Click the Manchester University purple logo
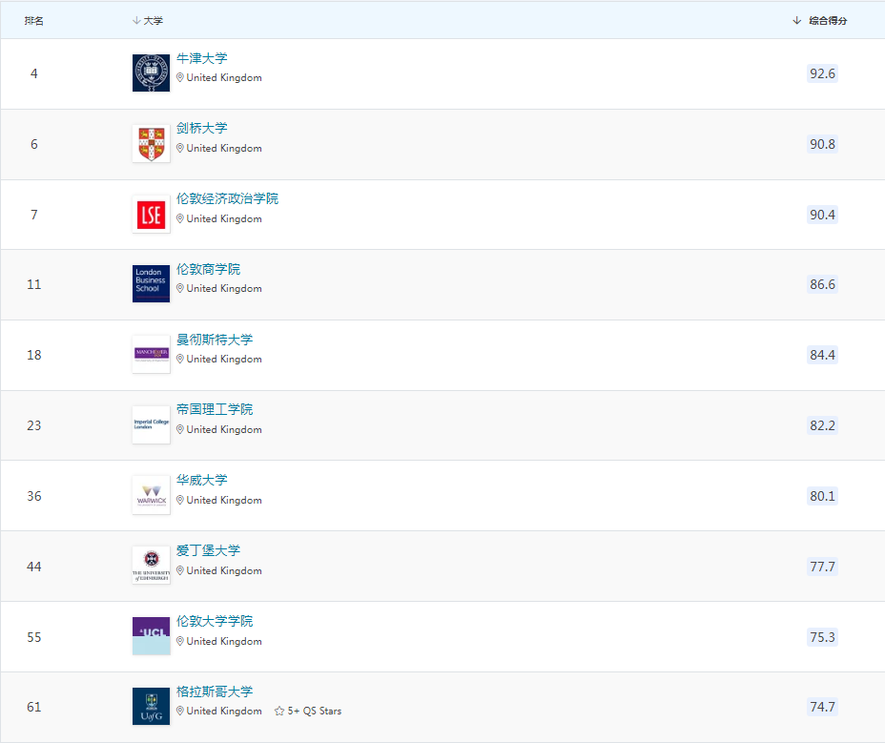The height and width of the screenshot is (743, 885). [151, 355]
